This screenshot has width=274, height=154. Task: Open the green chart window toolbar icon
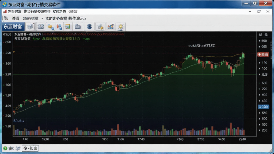tap(68, 26)
